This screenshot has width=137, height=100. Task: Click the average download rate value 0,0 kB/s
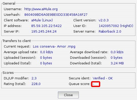(x=117, y=52)
